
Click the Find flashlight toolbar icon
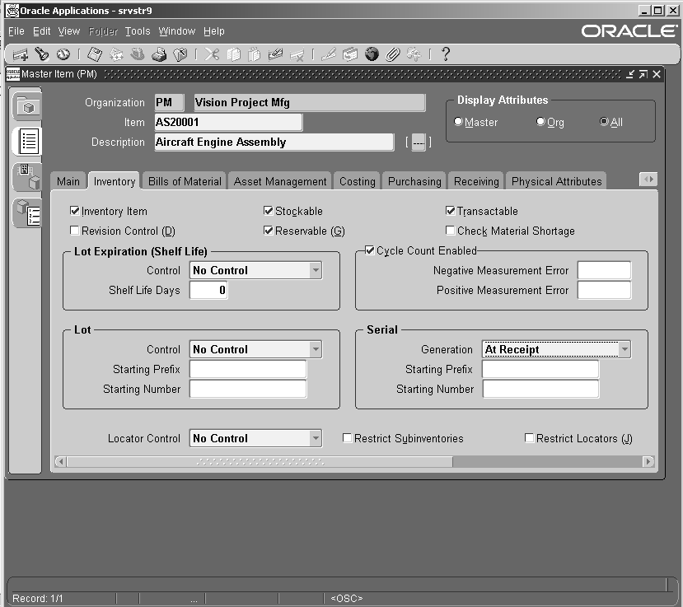click(42, 54)
